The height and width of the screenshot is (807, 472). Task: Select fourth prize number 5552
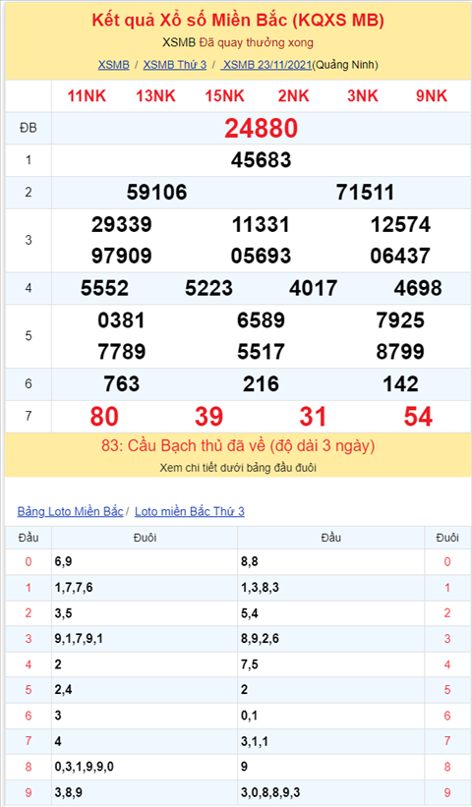pos(104,288)
